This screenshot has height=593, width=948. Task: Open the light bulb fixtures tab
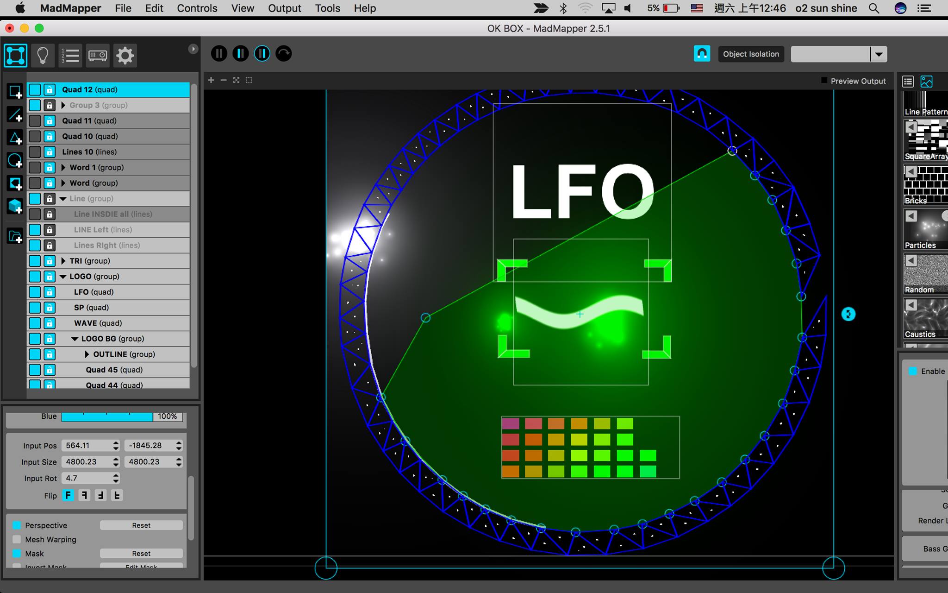(43, 56)
